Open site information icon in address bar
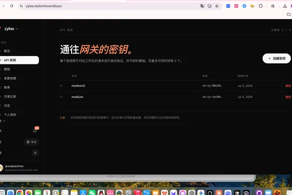292x195 pixels. pyautogui.click(x=21, y=6)
